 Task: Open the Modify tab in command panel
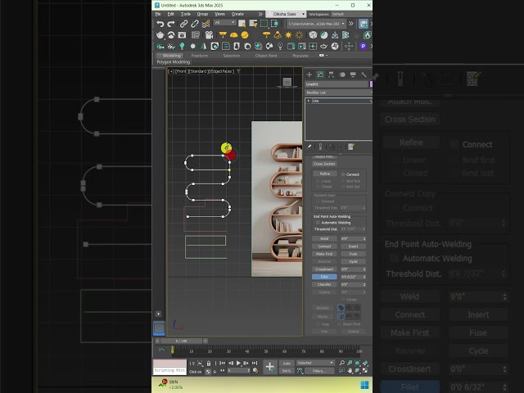tap(320, 75)
